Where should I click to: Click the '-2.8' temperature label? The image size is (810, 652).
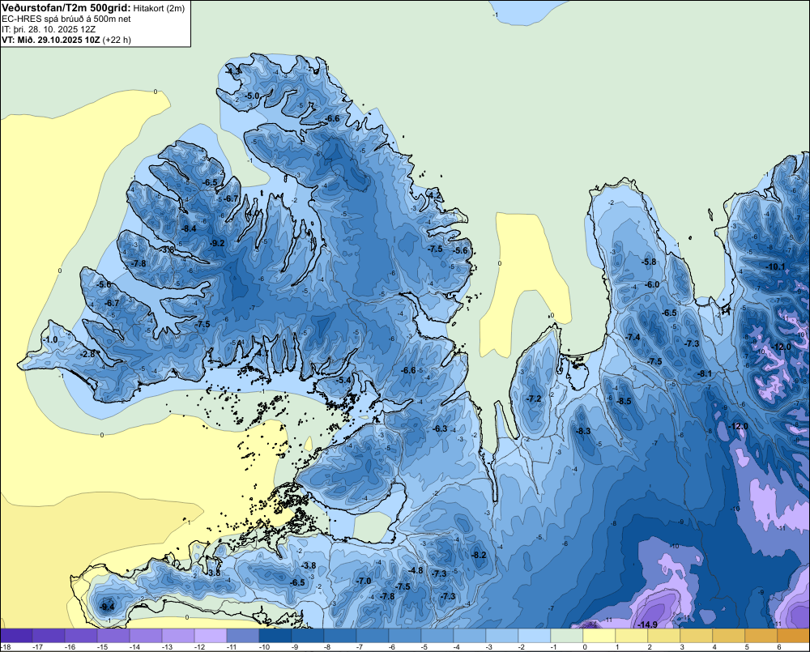coord(87,355)
